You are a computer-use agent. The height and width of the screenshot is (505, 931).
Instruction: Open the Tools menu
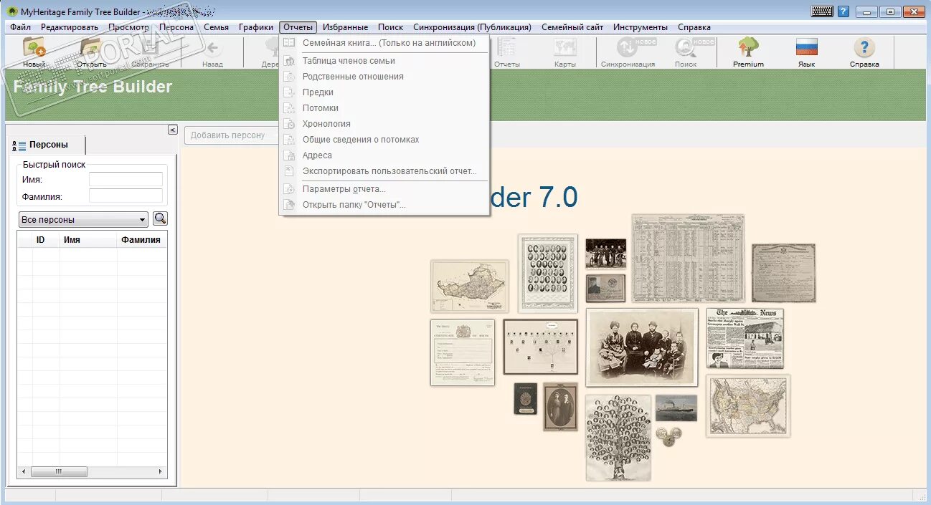point(641,27)
